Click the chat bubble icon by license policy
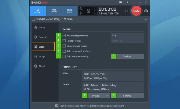Viewport: 180px width, 109px height. [57, 106]
